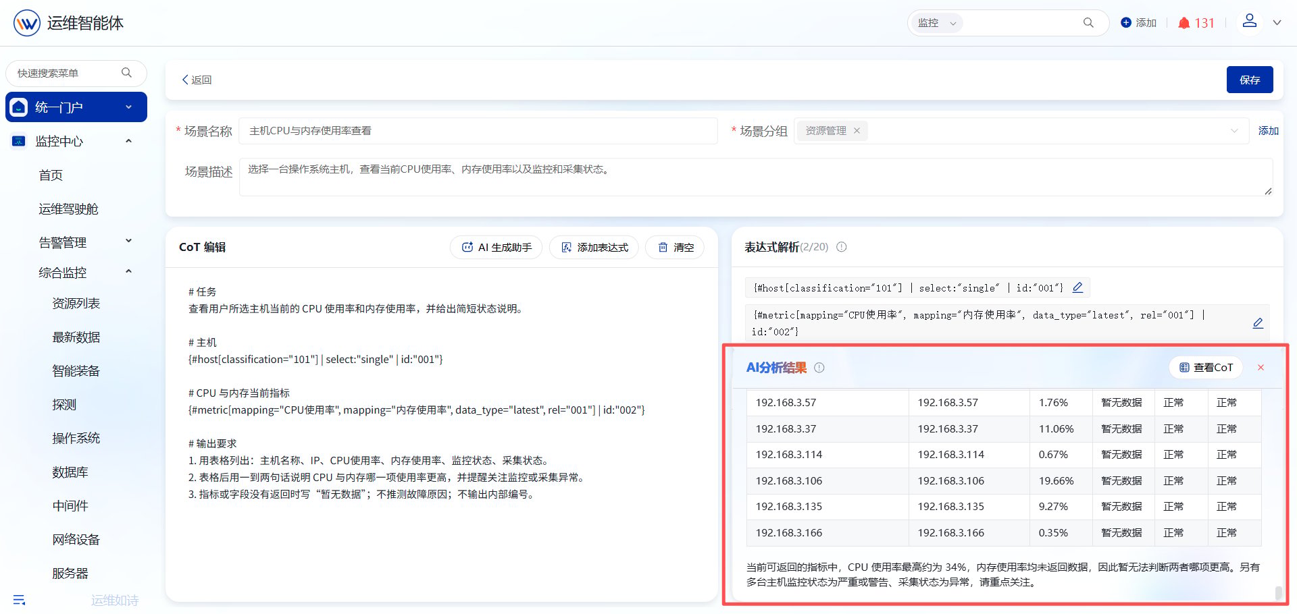This screenshot has height=614, width=1297.
Task: Open 首页 in the sidebar
Action: (x=51, y=175)
